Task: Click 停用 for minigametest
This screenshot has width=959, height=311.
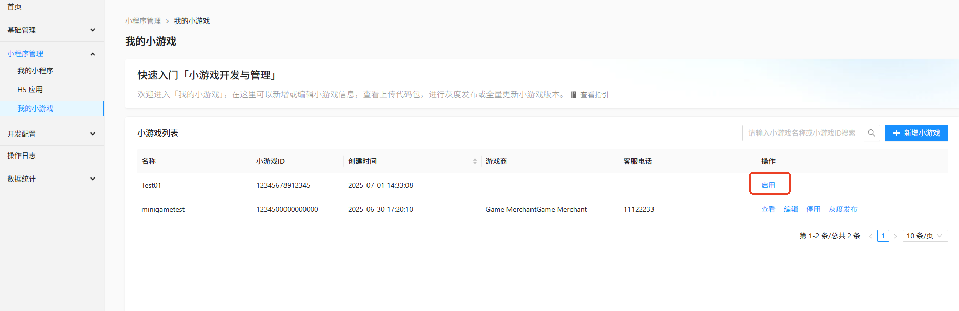Action: 813,209
